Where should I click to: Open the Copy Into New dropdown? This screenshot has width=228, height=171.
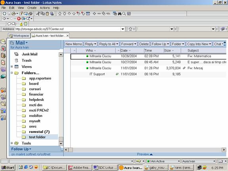210,44
